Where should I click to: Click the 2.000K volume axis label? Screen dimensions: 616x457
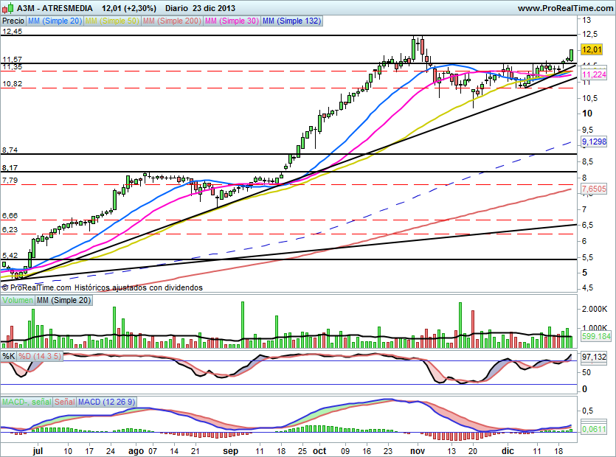click(595, 309)
